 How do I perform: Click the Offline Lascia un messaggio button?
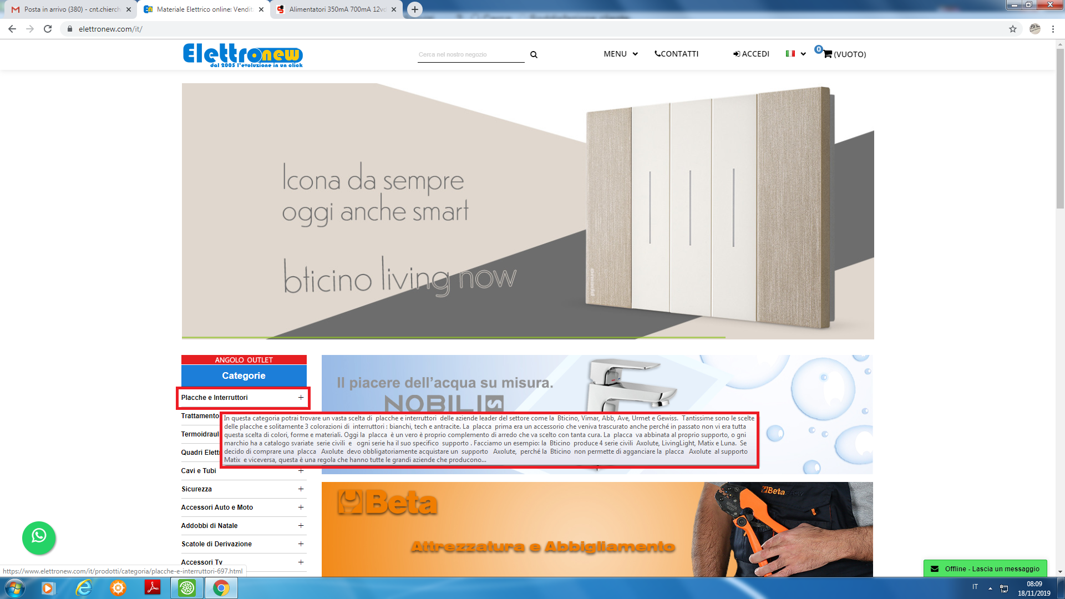[985, 568]
